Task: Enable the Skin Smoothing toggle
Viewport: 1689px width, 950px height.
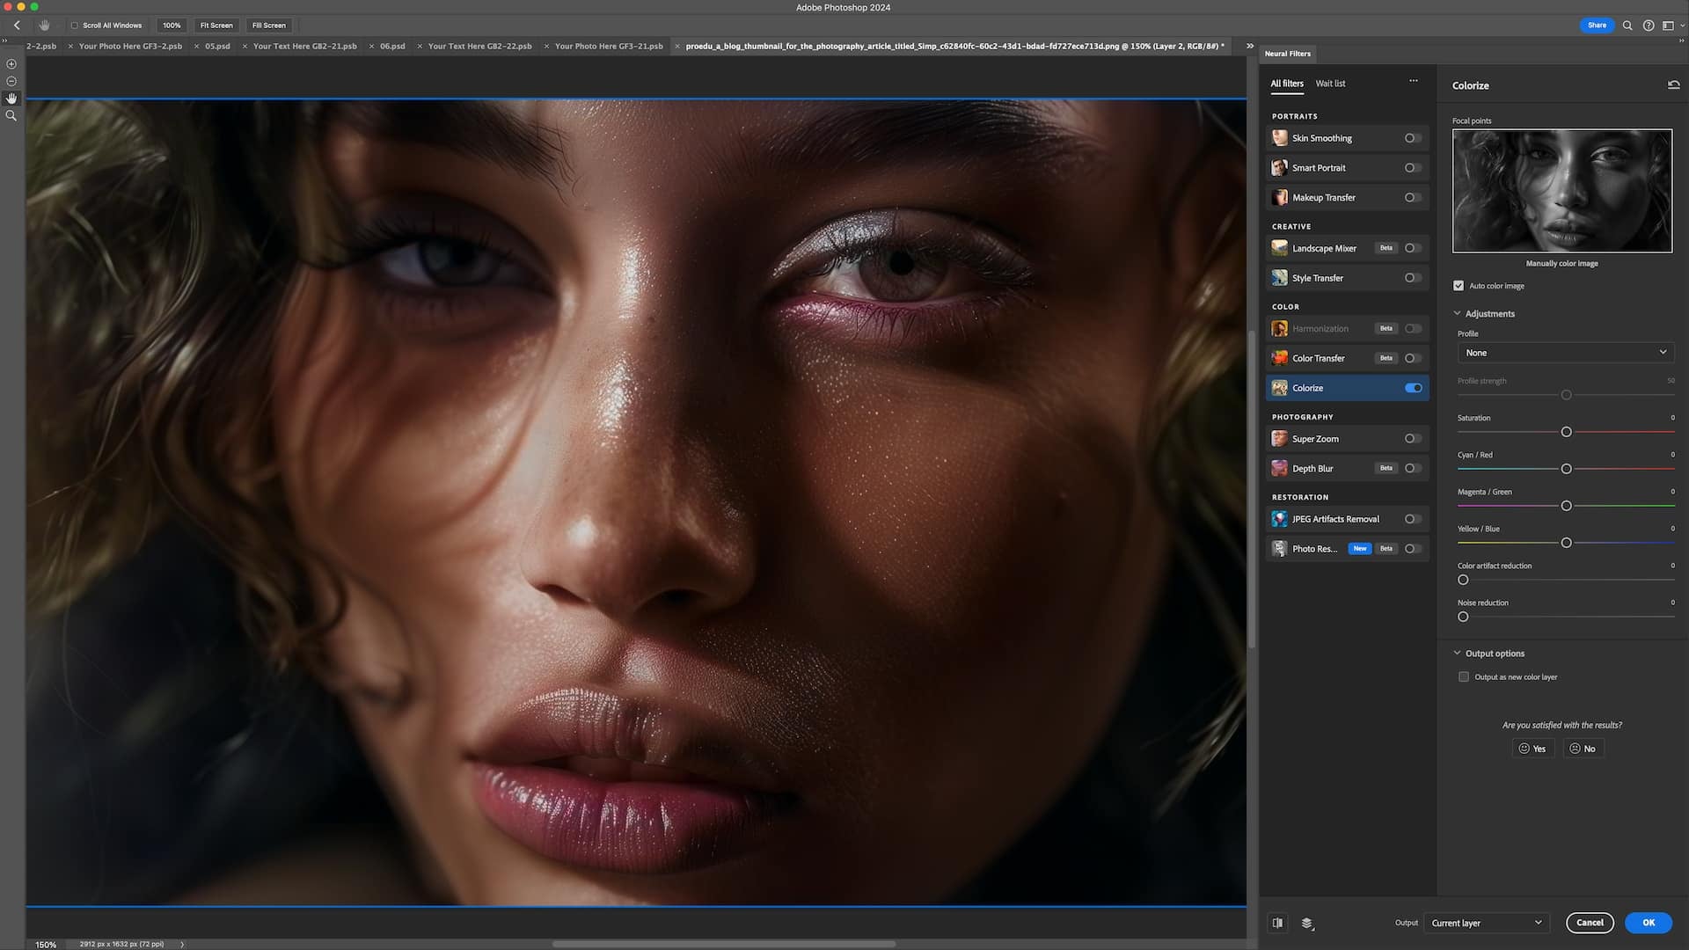Action: coord(1412,138)
